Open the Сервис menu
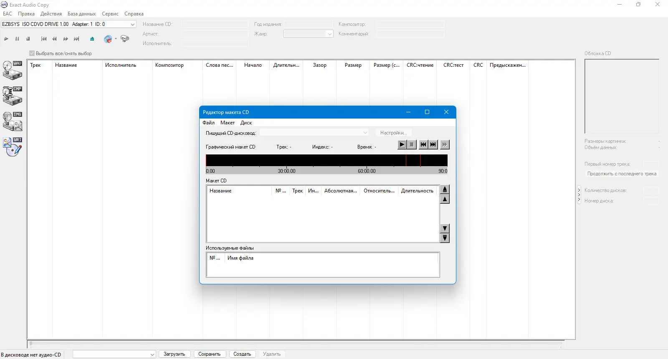The width and height of the screenshot is (668, 359). [110, 14]
